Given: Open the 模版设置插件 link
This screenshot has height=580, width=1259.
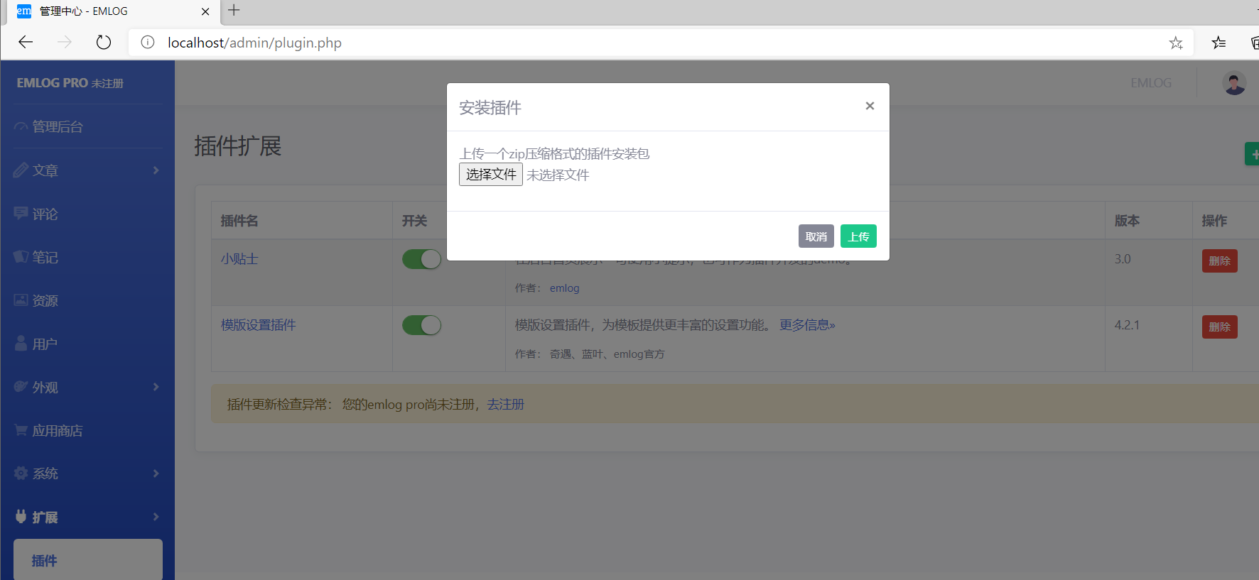Looking at the screenshot, I should 259,325.
